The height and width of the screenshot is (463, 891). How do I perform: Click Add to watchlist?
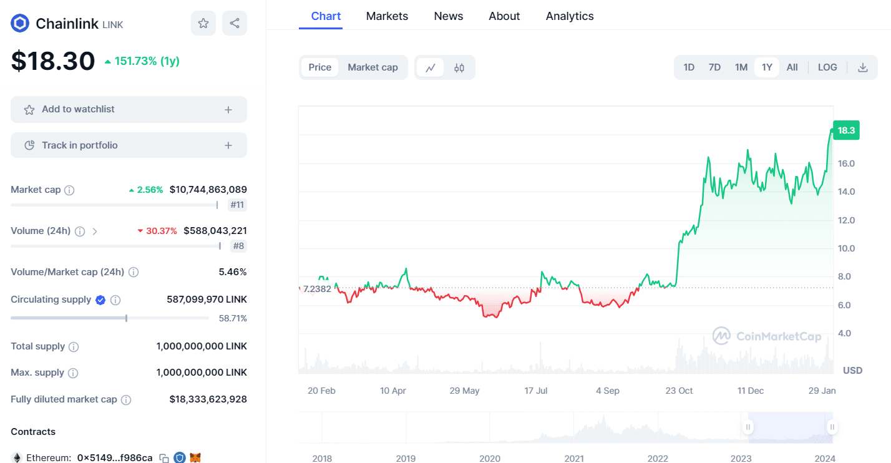129,109
